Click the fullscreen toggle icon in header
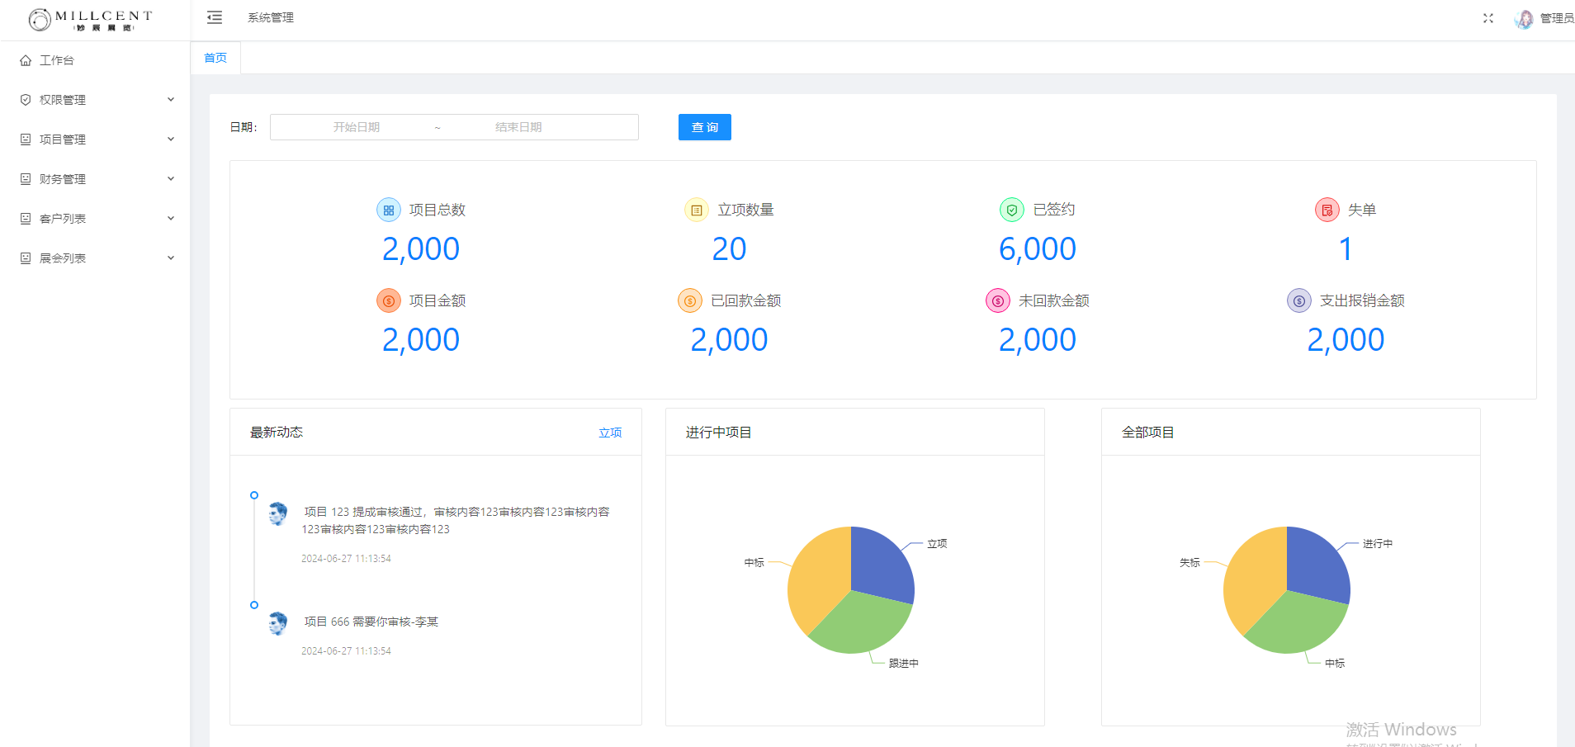This screenshot has height=747, width=1575. coord(1487,18)
